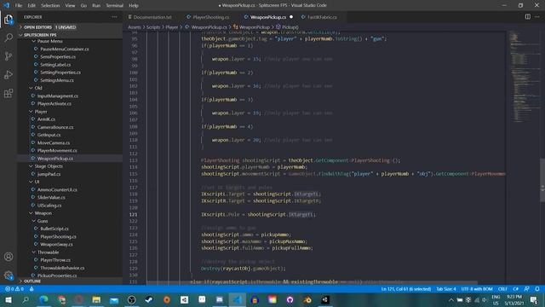
Task: Switch to PlayerShooting.cs tab
Action: click(x=210, y=17)
